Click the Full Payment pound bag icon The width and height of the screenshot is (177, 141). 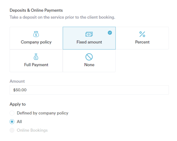[36, 56]
